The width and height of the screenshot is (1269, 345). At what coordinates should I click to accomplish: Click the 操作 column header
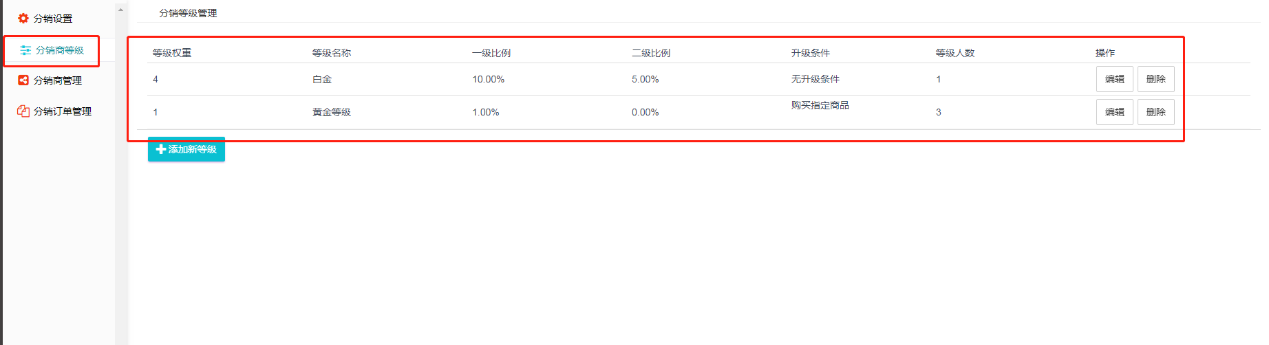click(1105, 53)
